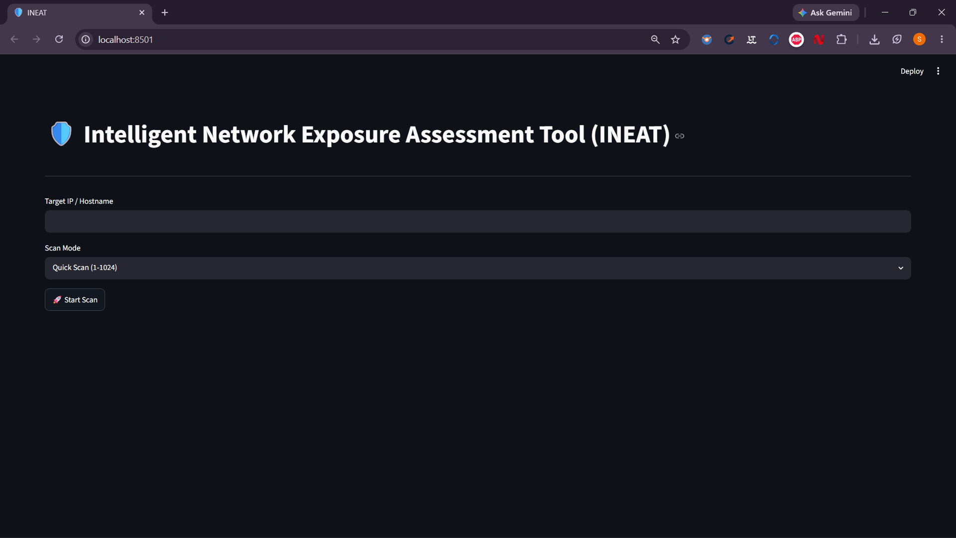Screen dimensions: 956x538
Task: Open Chrome's three-dot menu
Action: pos(942,39)
